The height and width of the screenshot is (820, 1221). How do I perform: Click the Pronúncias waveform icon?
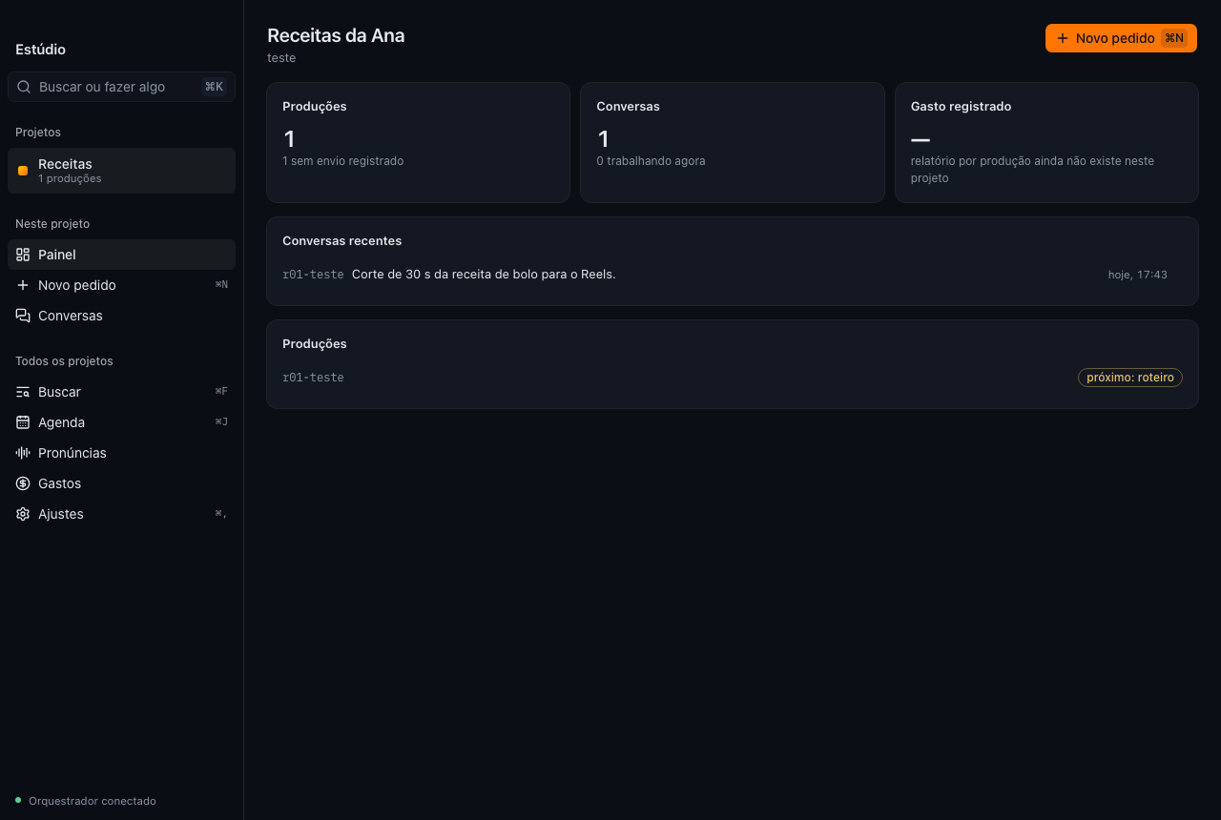click(x=23, y=453)
